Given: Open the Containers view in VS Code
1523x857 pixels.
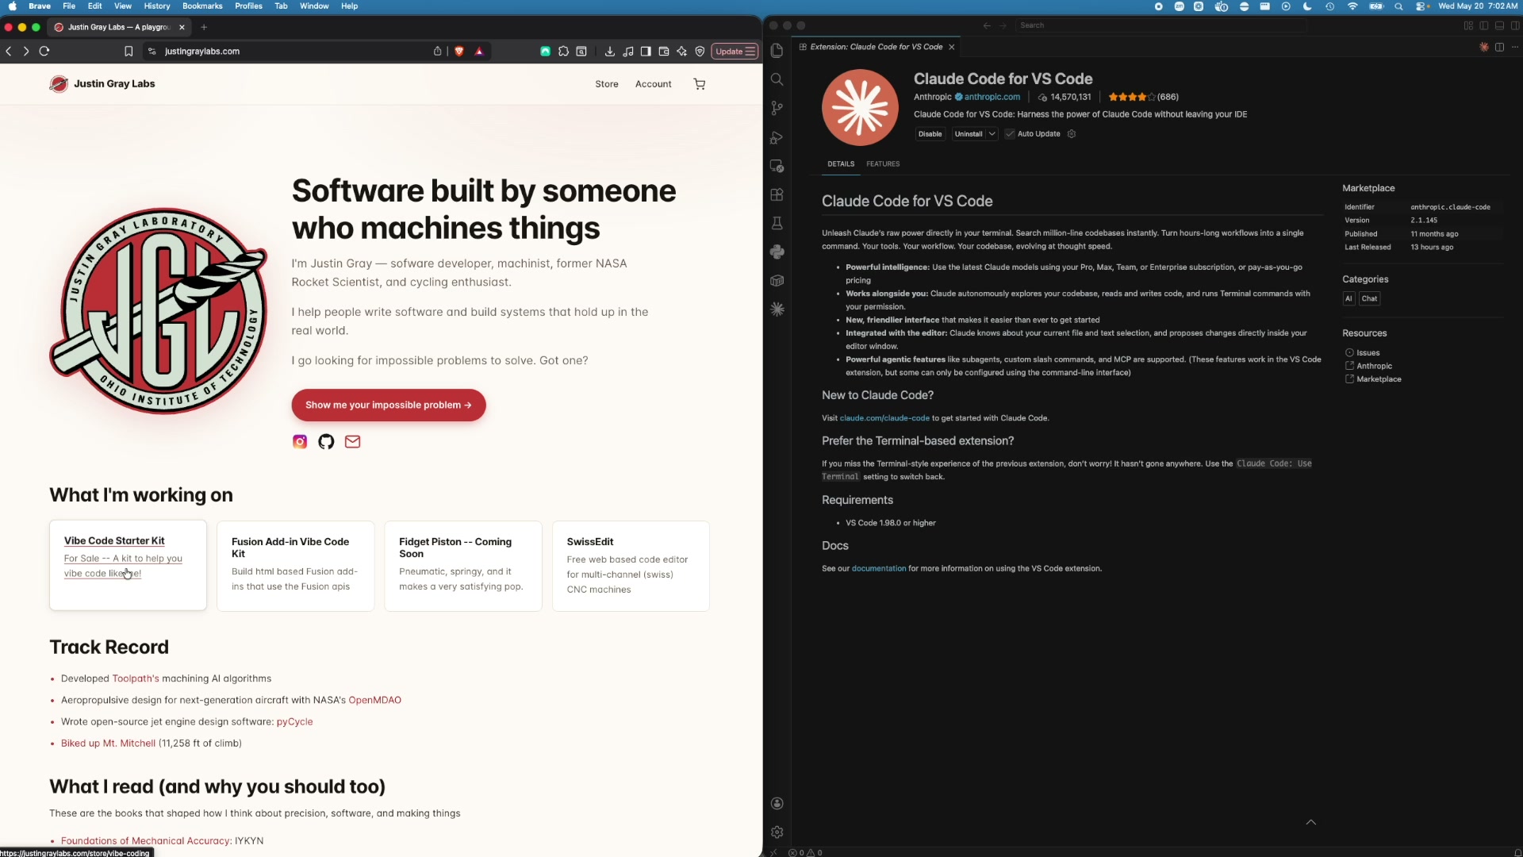Looking at the screenshot, I should coord(777,280).
